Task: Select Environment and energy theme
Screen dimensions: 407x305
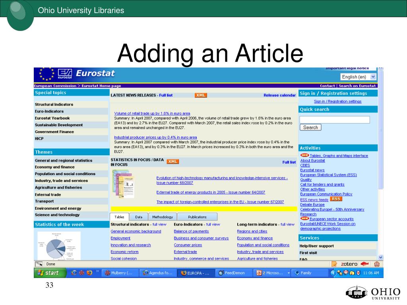Action: [x=58, y=208]
